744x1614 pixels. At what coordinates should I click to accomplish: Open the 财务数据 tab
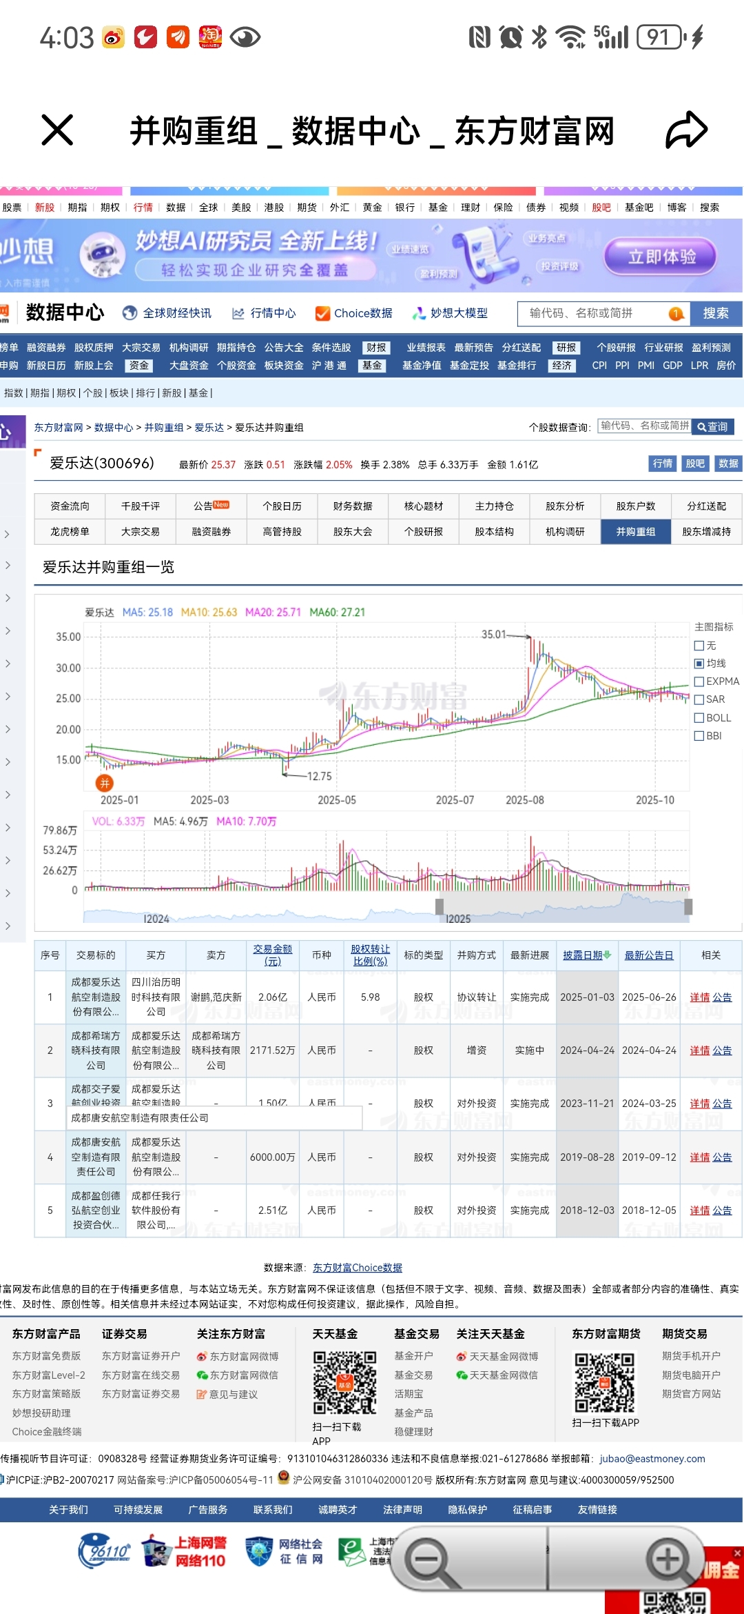pyautogui.click(x=353, y=506)
